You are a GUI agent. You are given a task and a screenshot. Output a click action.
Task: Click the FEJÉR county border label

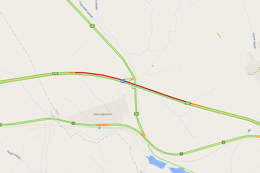tap(52, 115)
